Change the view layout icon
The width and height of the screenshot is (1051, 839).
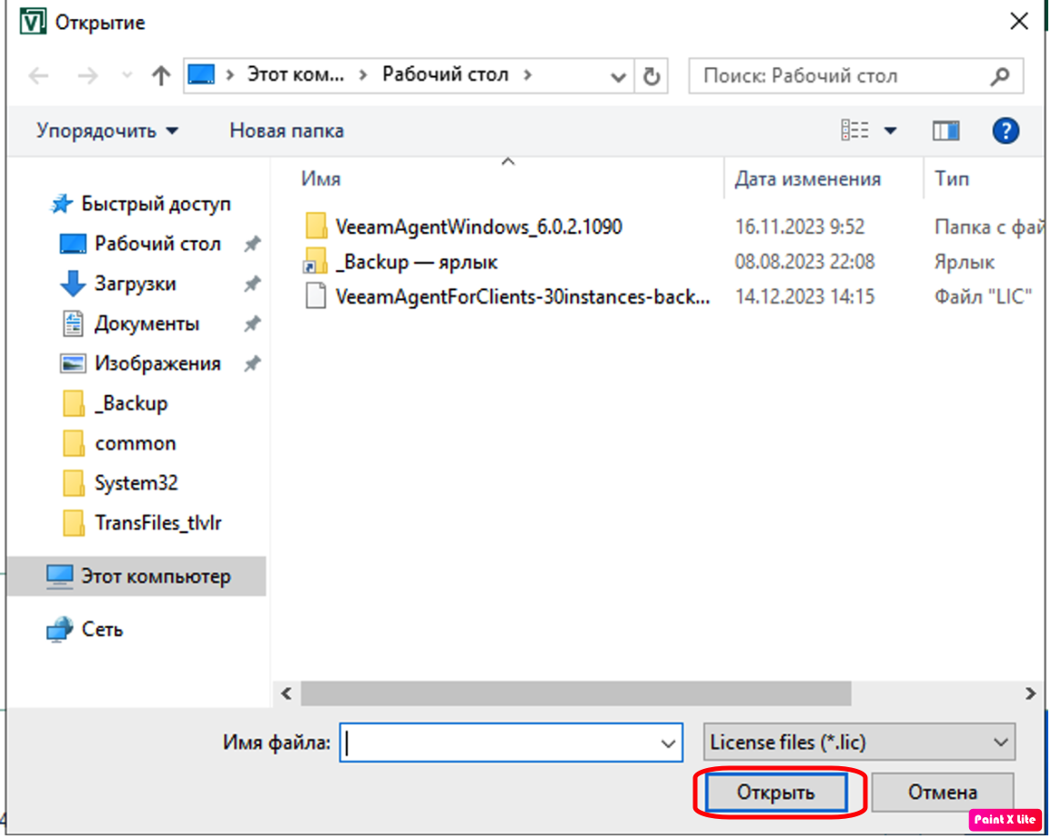click(x=854, y=130)
